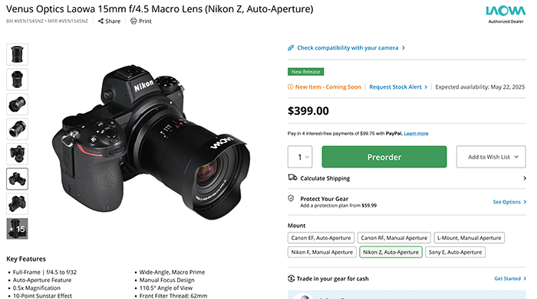Image resolution: width=537 pixels, height=299 pixels.
Task: Click the green Preorder button
Action: tap(384, 157)
